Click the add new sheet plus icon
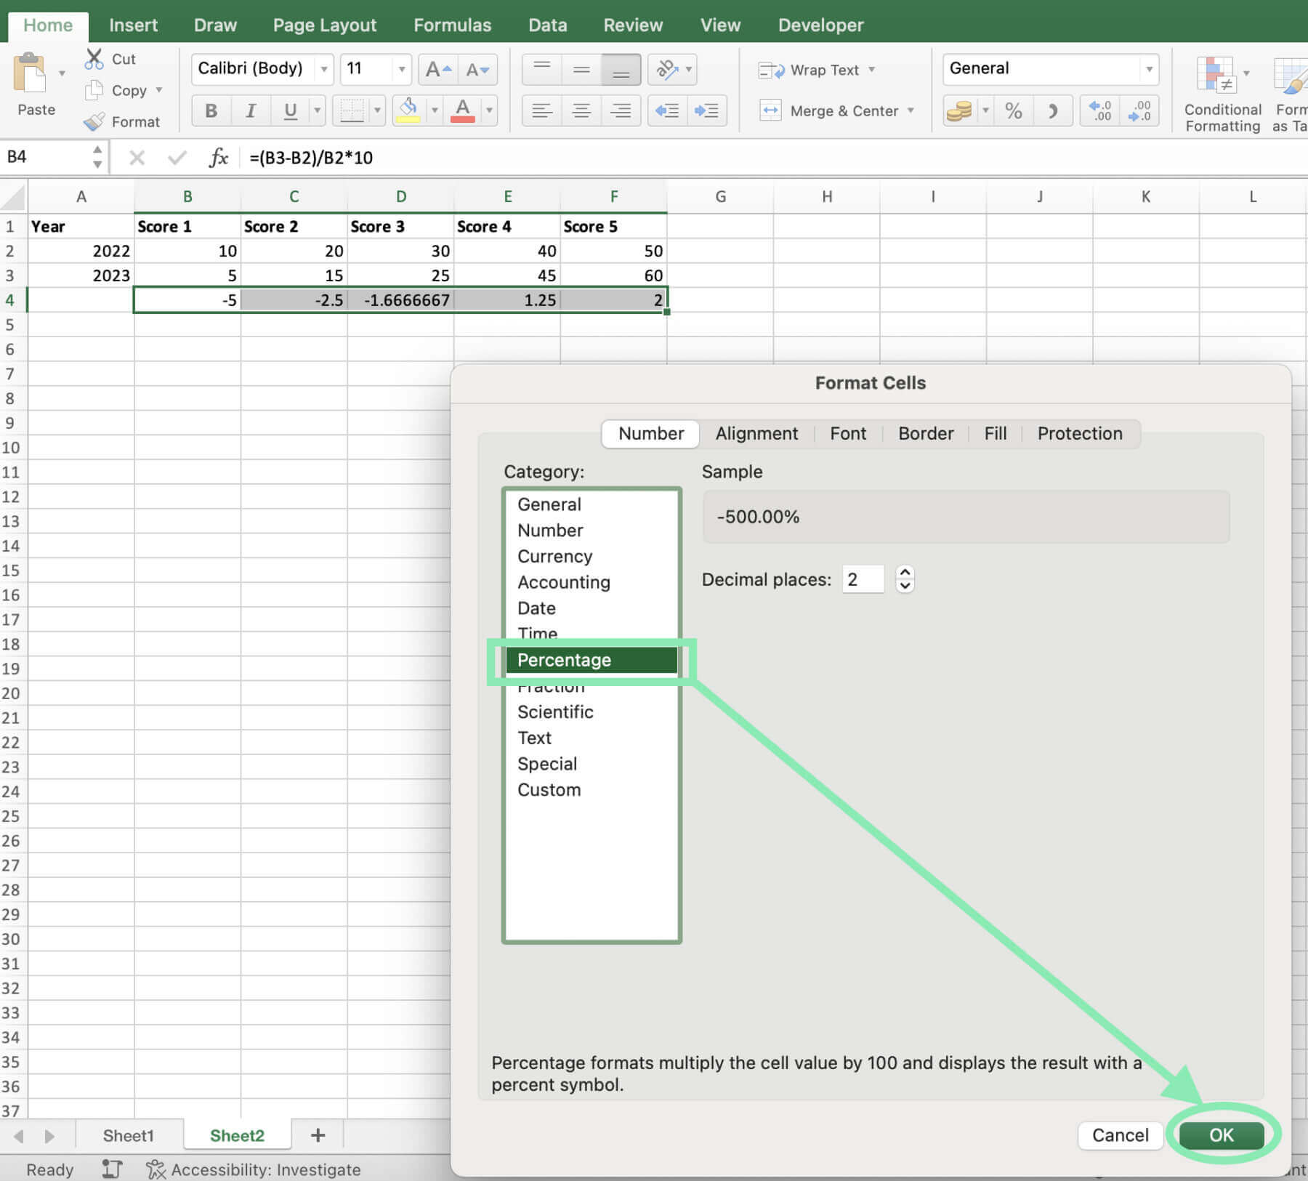 (x=318, y=1135)
